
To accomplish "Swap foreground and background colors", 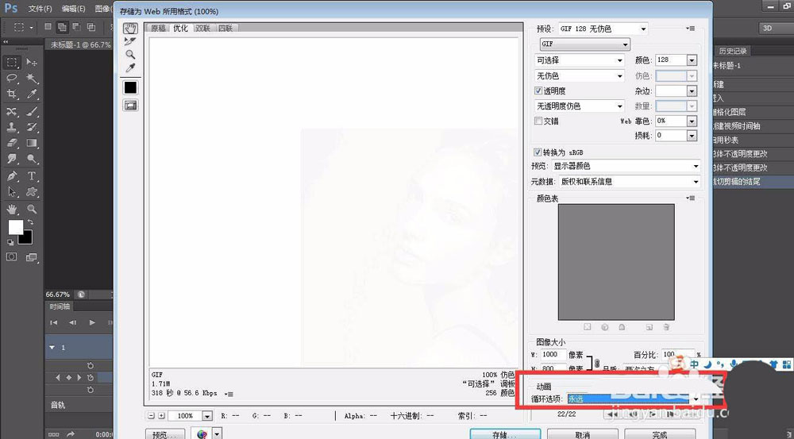I will 31,222.
